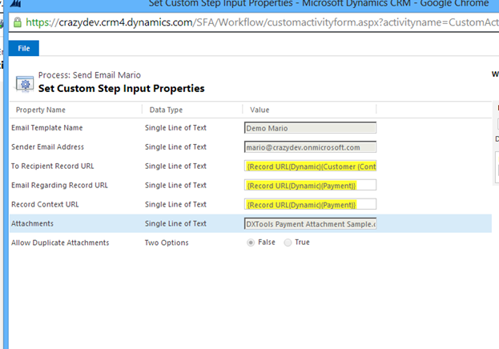The height and width of the screenshot is (349, 499).
Task: Click the Email Template Name row label
Action: 46,128
